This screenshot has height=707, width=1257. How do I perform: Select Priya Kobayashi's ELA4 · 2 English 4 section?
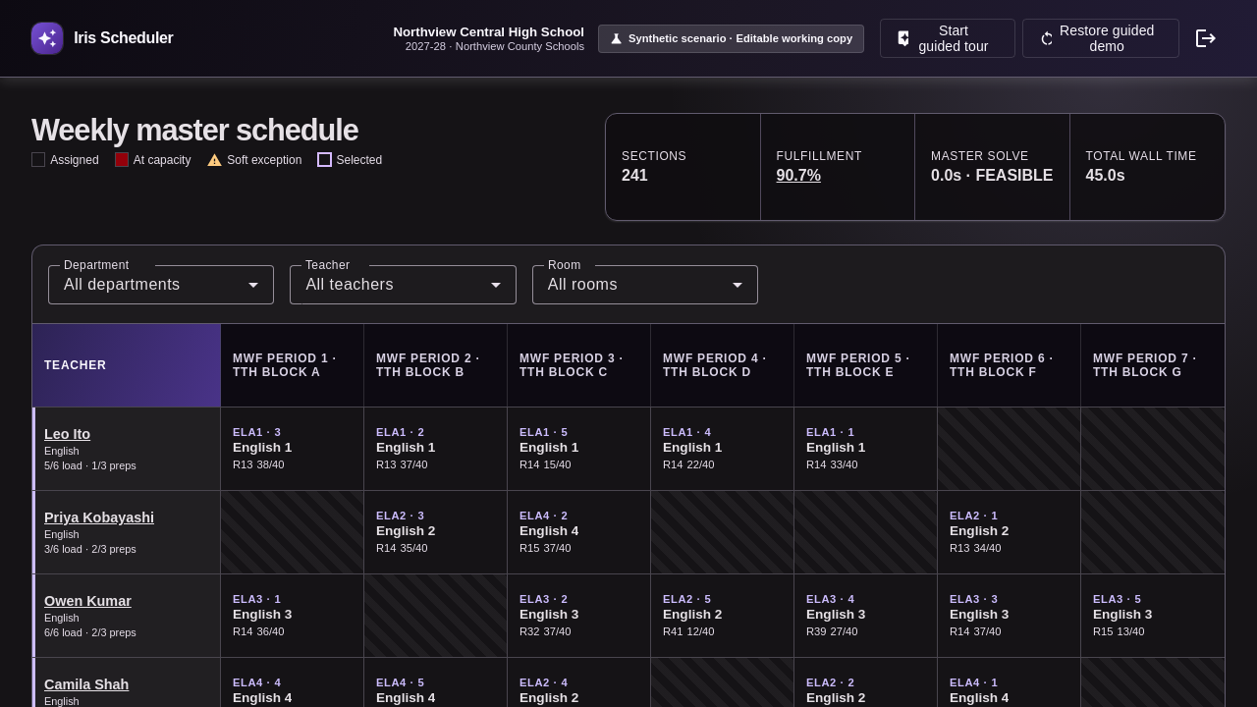click(x=579, y=532)
